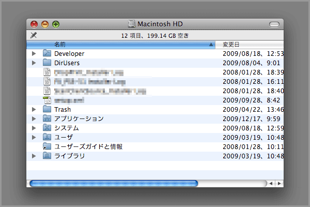
Task: Expand the DirUsers folder disclosure triangle
Action: (x=34, y=63)
